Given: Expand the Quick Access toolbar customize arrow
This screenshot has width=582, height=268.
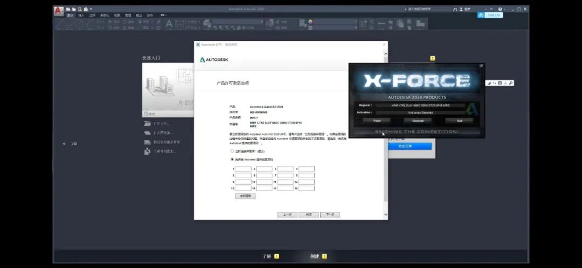Looking at the screenshot, I should coord(91,9).
